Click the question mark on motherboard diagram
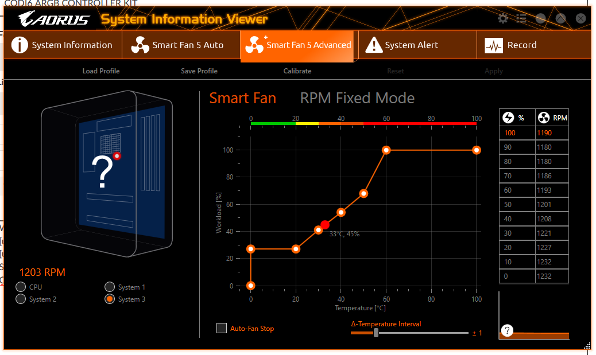Viewport: 596px width, 355px height. 102,171
